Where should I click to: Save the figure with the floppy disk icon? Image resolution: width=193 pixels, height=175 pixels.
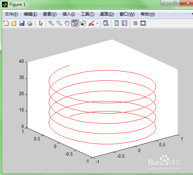[22, 23]
